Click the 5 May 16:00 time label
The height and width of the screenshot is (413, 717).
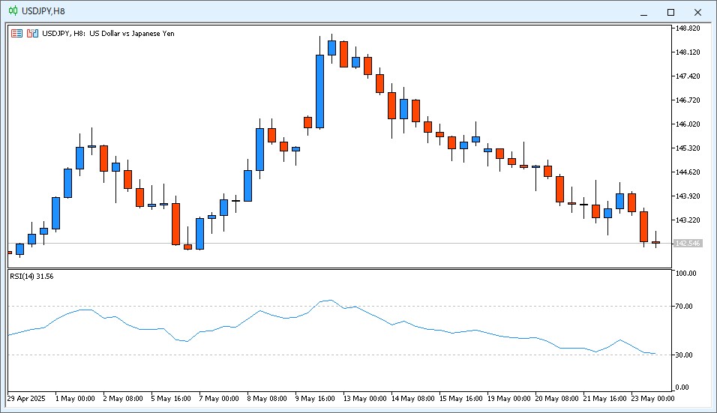(x=171, y=398)
